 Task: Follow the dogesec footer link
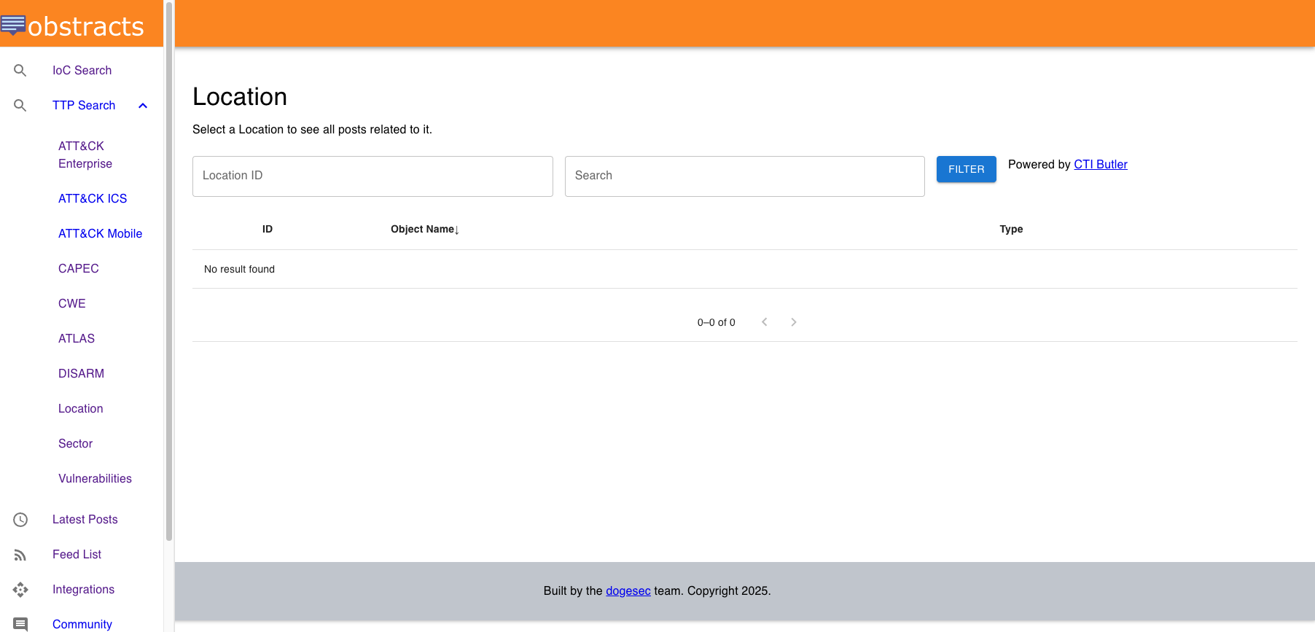pos(628,591)
